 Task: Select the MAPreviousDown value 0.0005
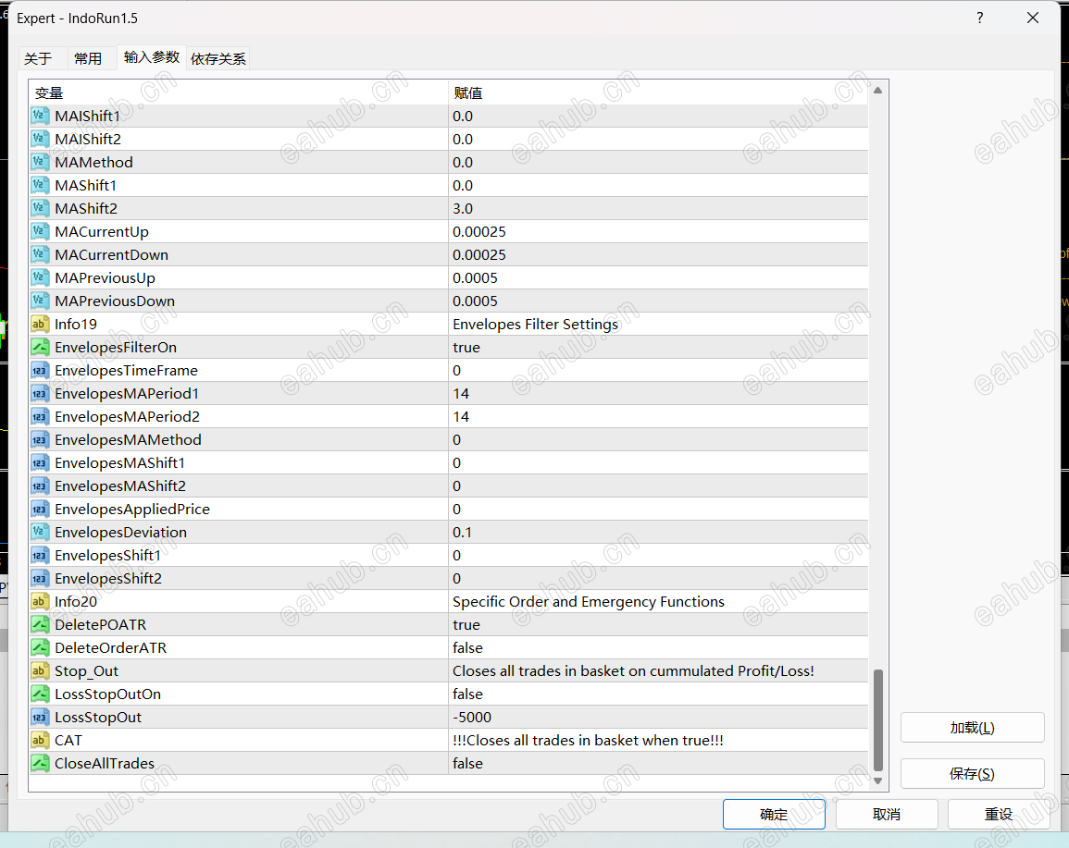(x=475, y=301)
